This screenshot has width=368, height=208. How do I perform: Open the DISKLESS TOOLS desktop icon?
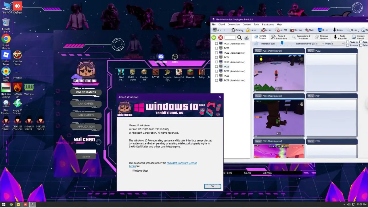point(41,123)
